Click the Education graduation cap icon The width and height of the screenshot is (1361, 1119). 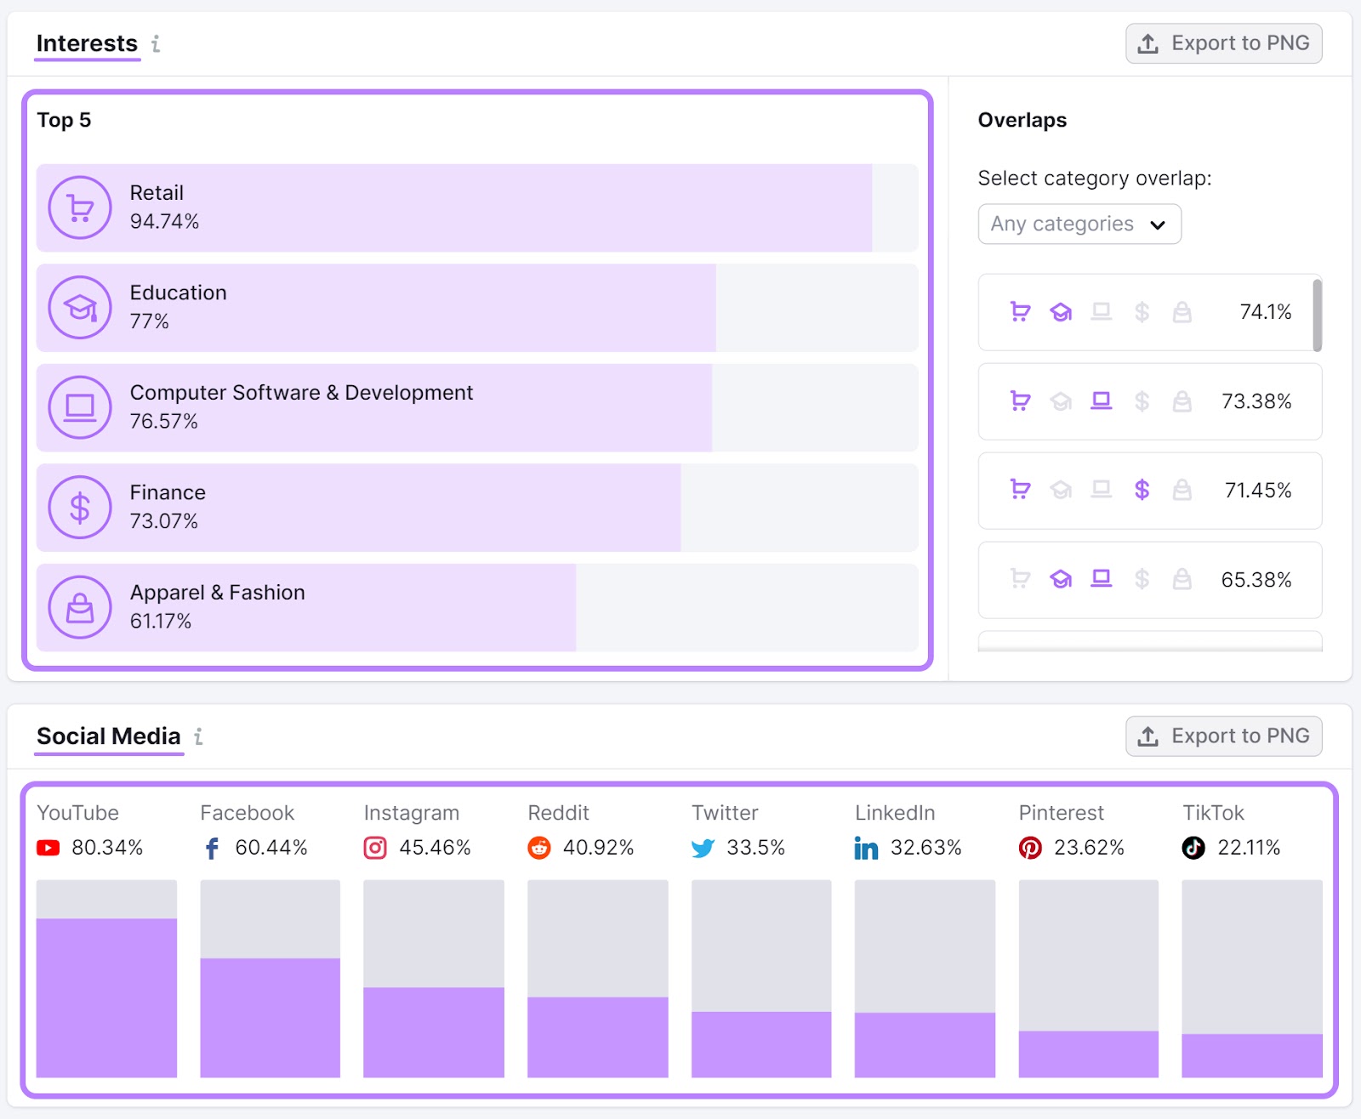pyautogui.click(x=79, y=307)
